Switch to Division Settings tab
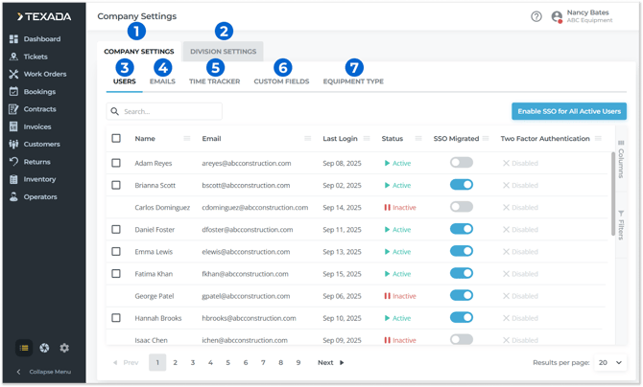This screenshot has width=643, height=387. click(223, 52)
